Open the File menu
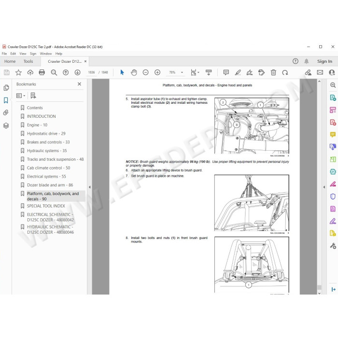 pos(4,54)
